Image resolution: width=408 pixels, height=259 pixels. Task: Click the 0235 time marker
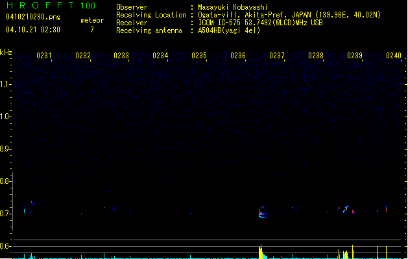[x=199, y=56]
